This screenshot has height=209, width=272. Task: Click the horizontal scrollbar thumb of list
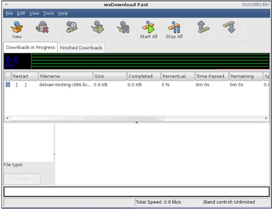[87, 118]
